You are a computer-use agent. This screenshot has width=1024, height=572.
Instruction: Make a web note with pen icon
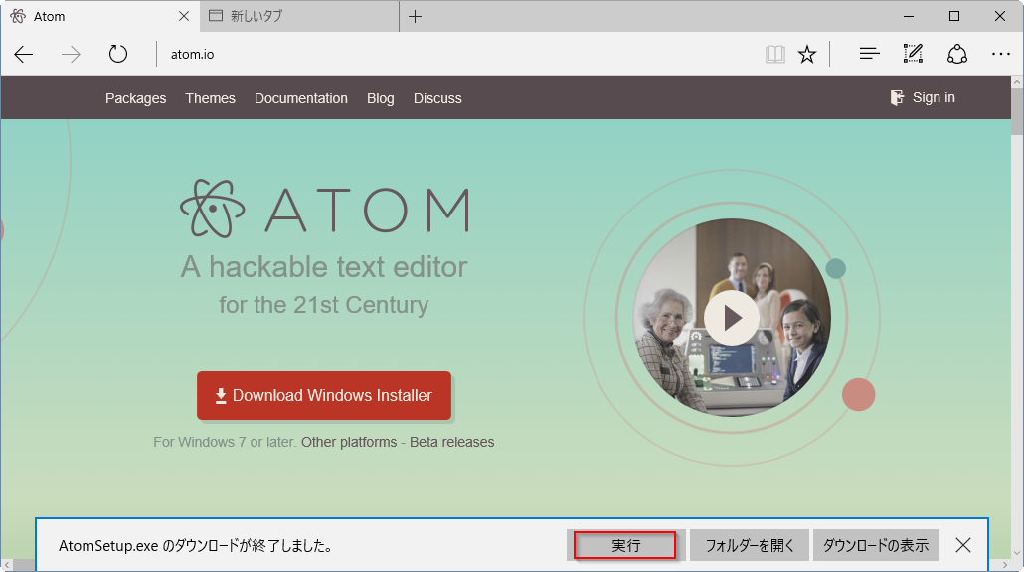(913, 54)
